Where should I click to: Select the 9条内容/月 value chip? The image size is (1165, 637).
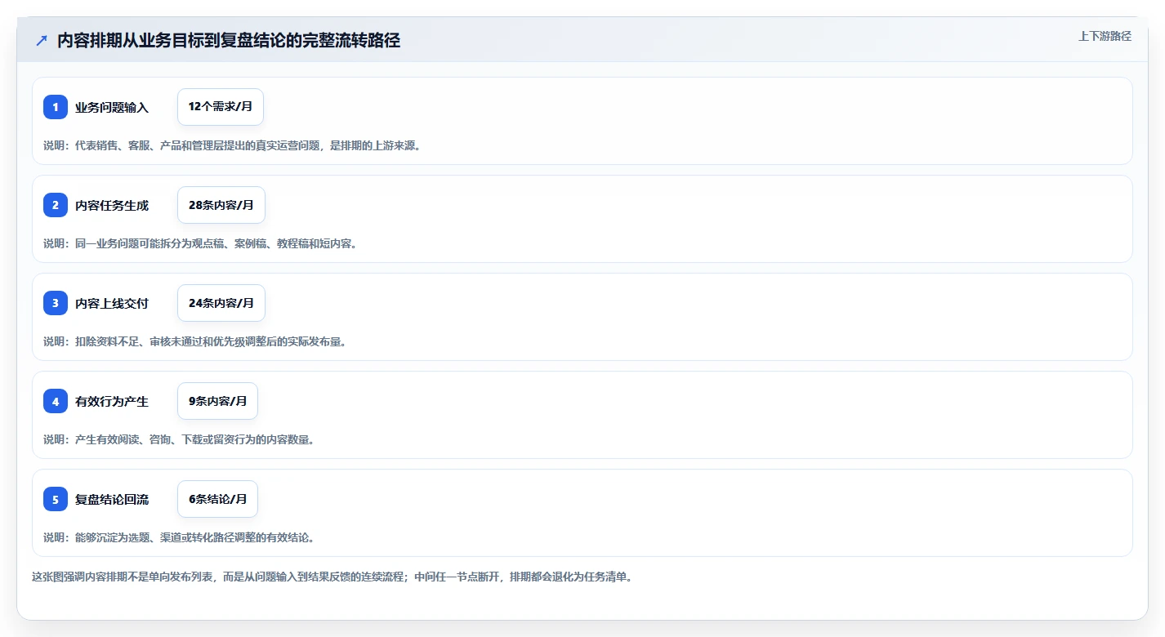217,401
